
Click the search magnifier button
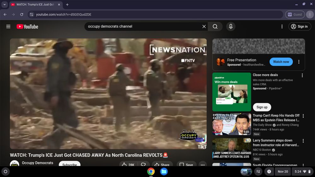point(215,26)
